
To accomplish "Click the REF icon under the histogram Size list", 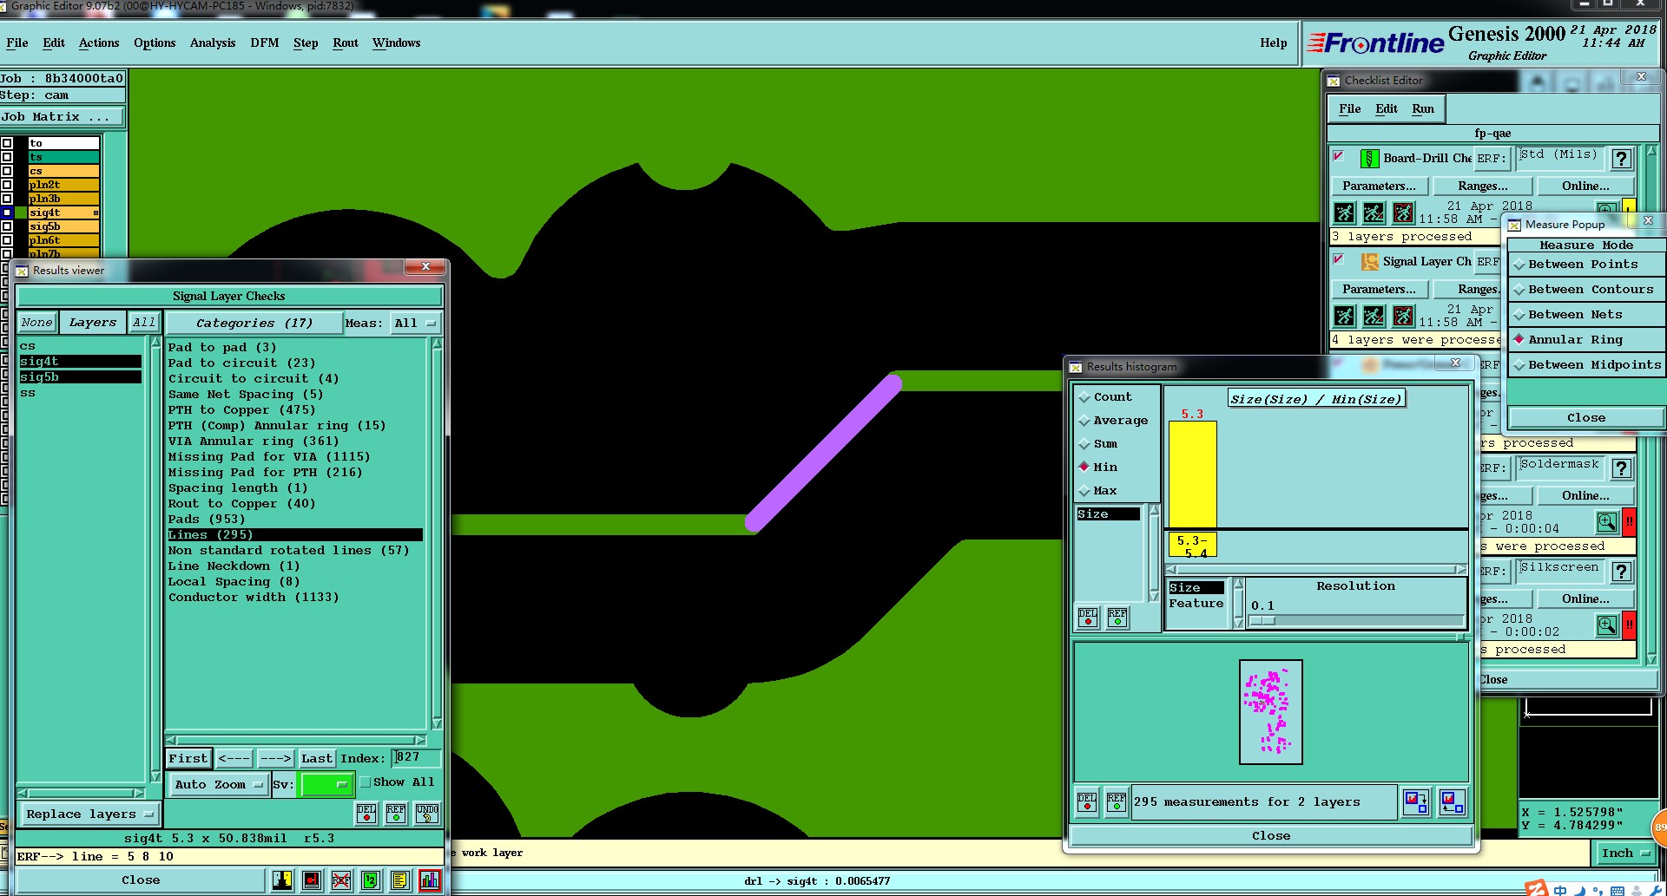I will coord(1117,617).
